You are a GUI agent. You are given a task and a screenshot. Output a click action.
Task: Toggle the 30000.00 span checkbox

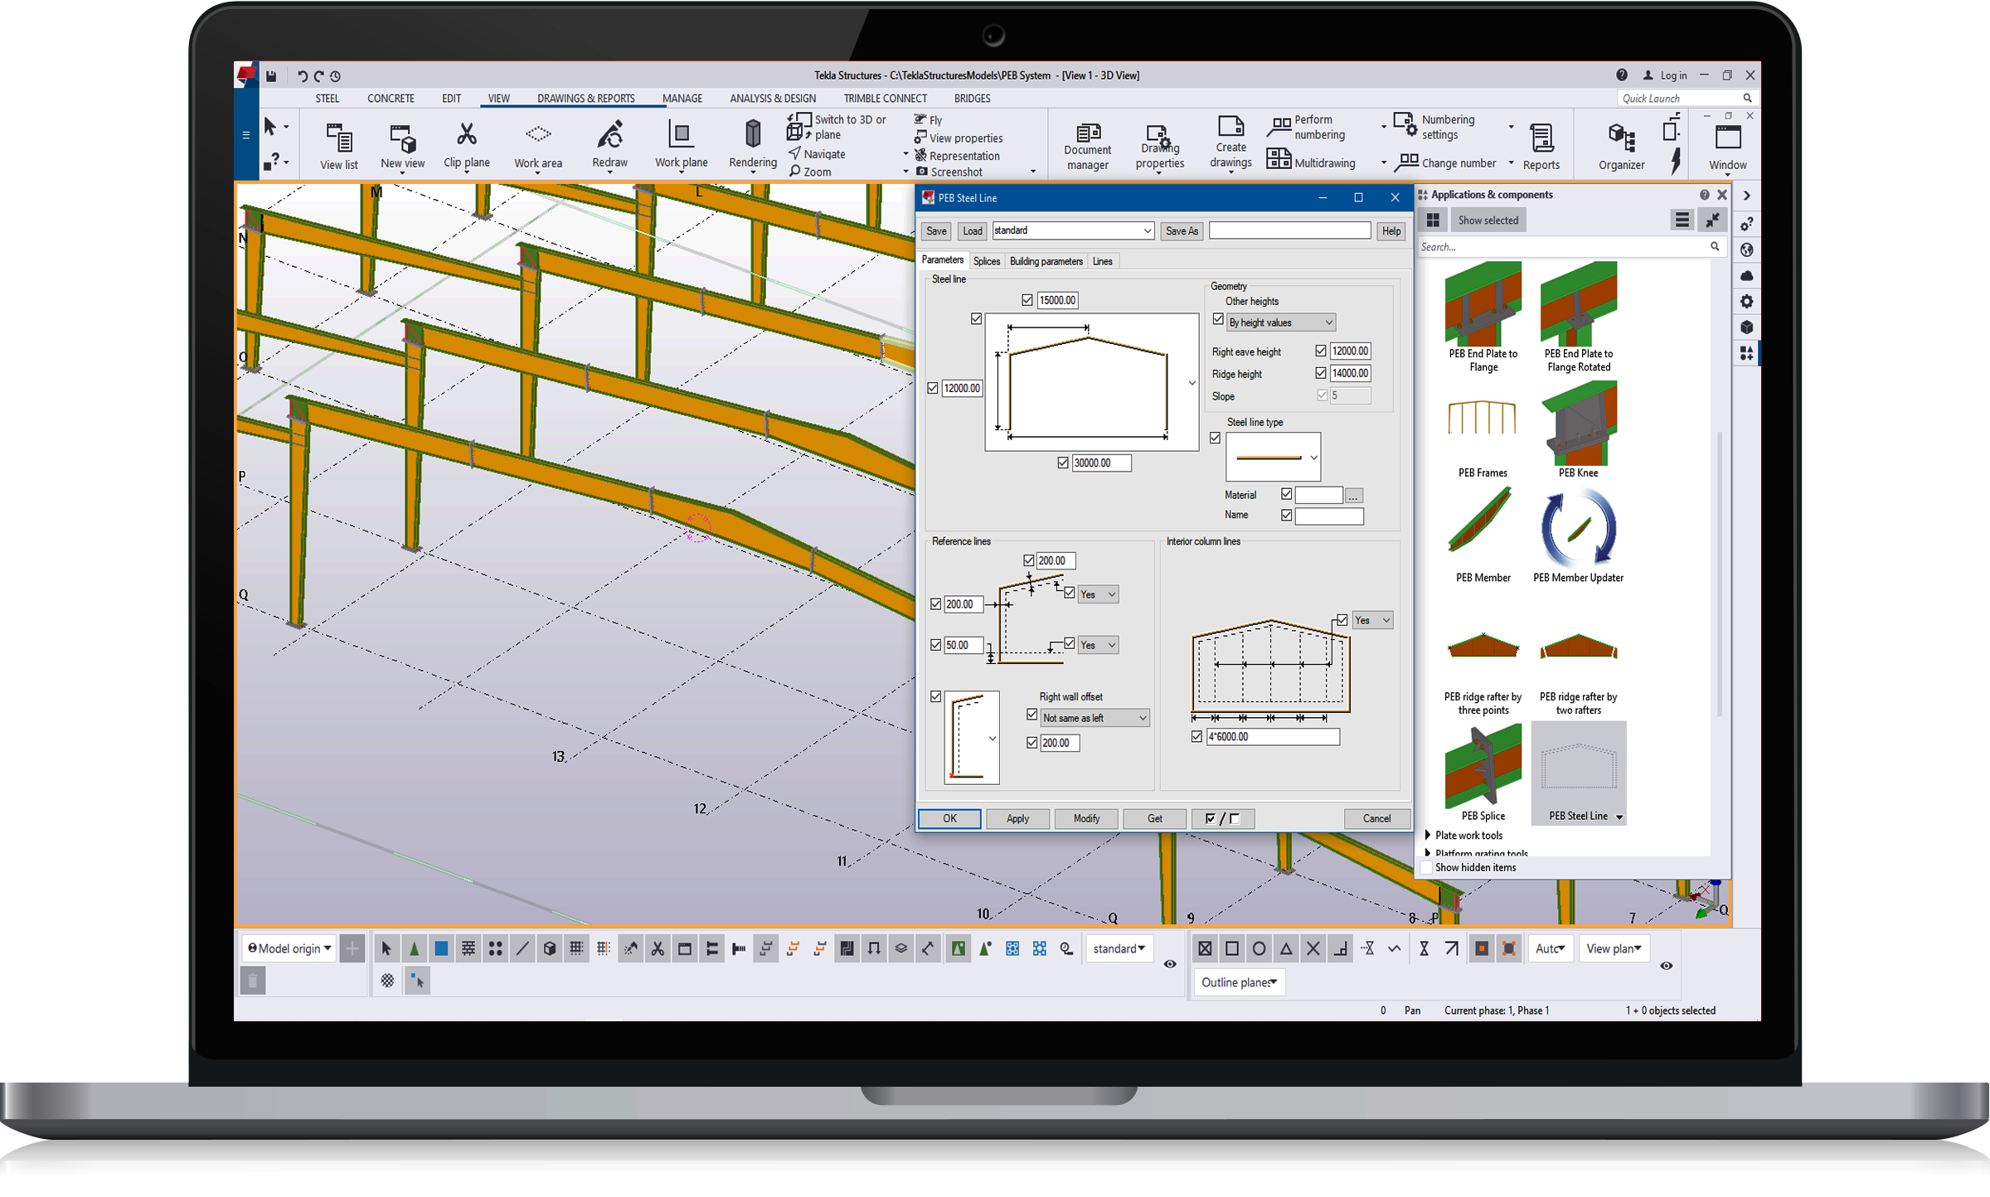tap(1063, 463)
